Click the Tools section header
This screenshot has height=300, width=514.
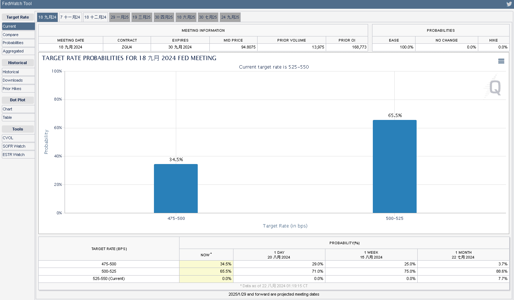coord(18,129)
